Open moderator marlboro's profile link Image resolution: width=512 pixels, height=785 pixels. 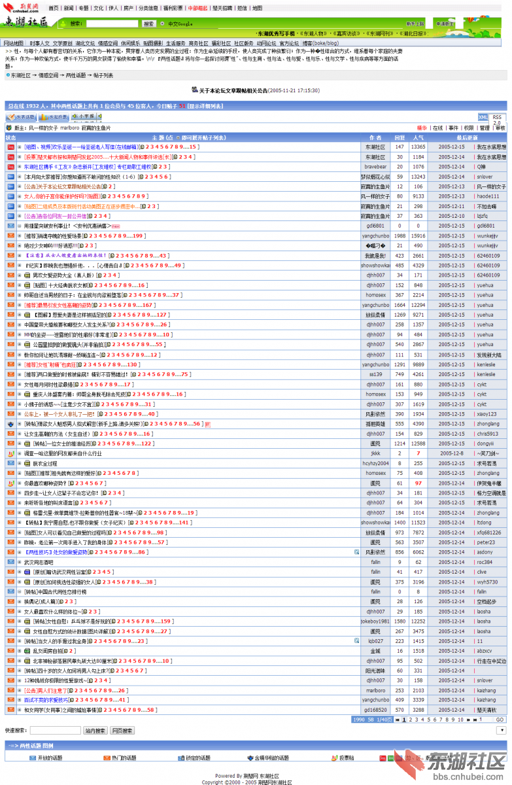(x=69, y=128)
